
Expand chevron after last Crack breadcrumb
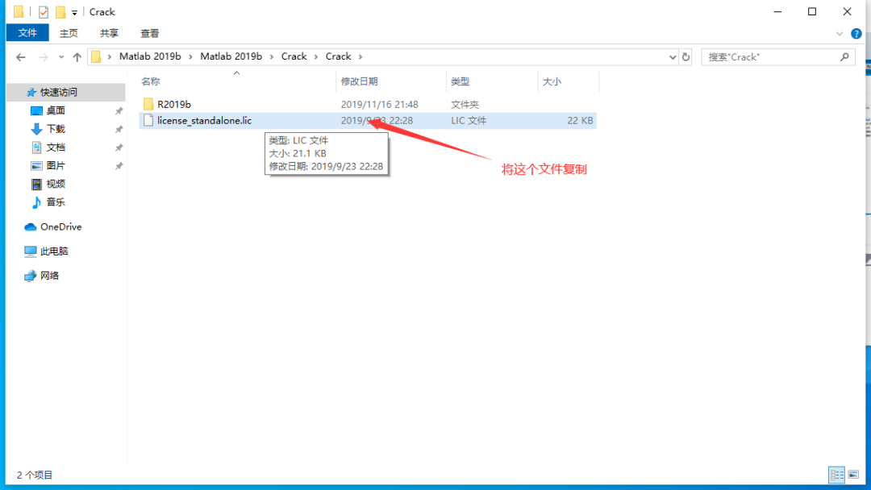360,56
